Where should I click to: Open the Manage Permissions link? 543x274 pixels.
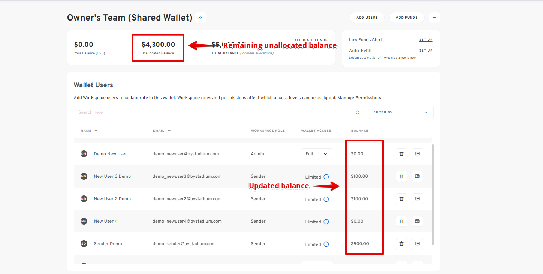359,98
